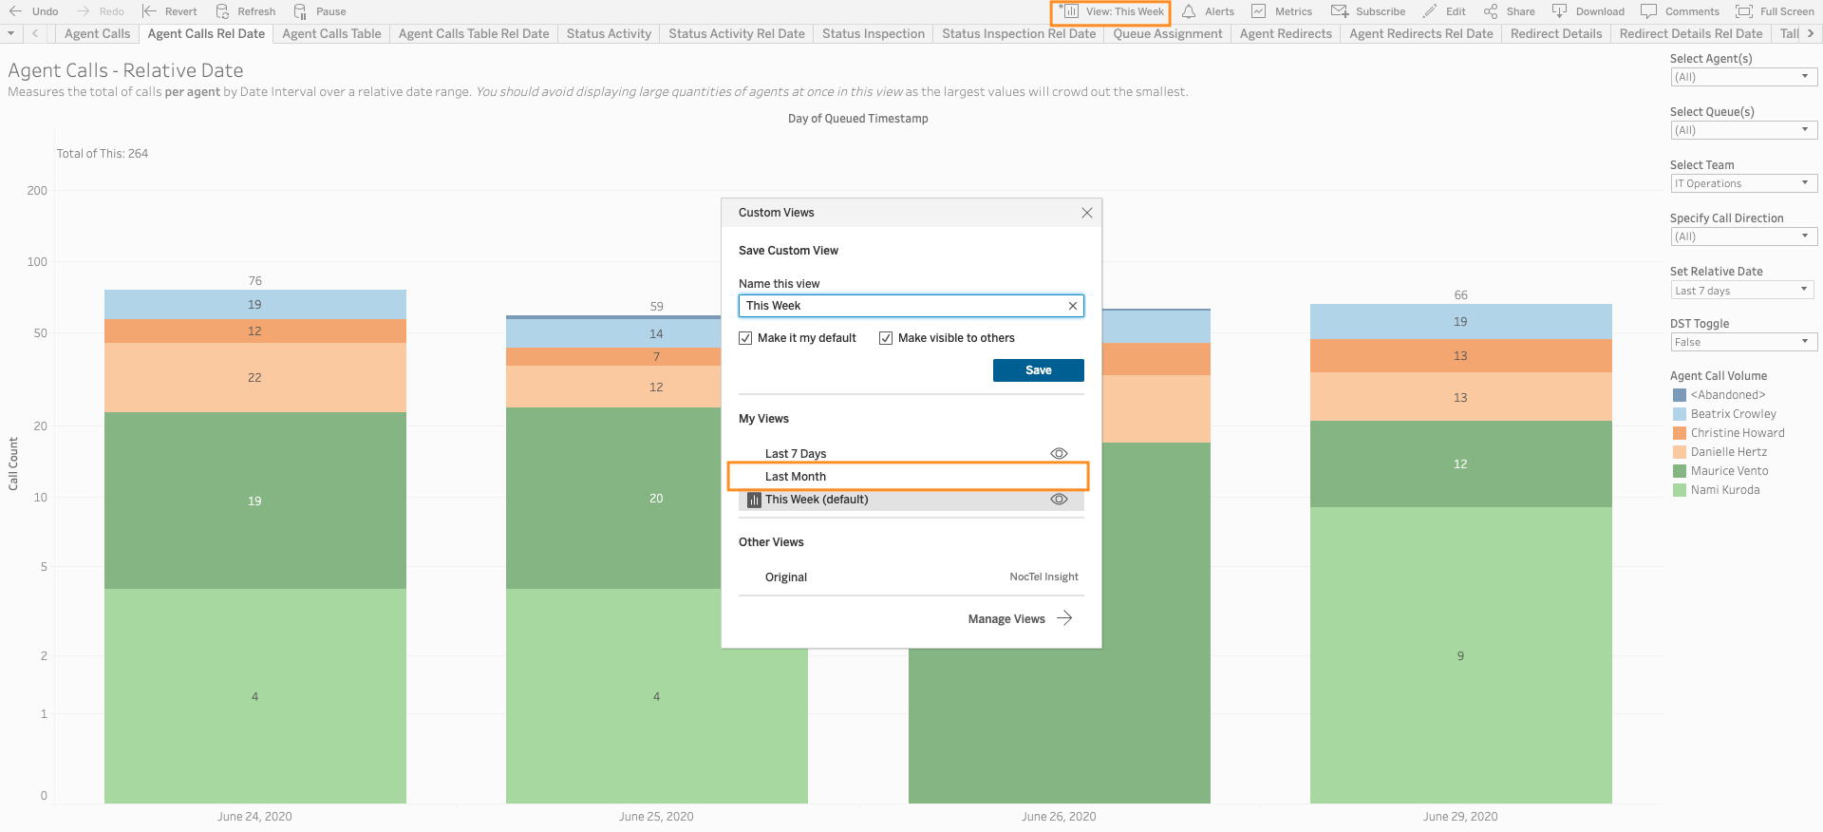Click the Name this view text field
The image size is (1823, 832).
(x=902, y=306)
